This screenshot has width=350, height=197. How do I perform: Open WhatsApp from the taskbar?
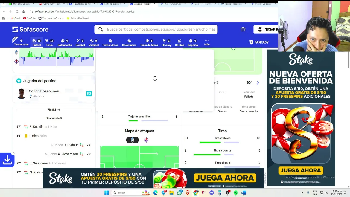pyautogui.click(x=179, y=193)
